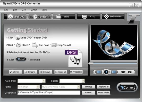Open Properties of the selected item

click(x=76, y=72)
